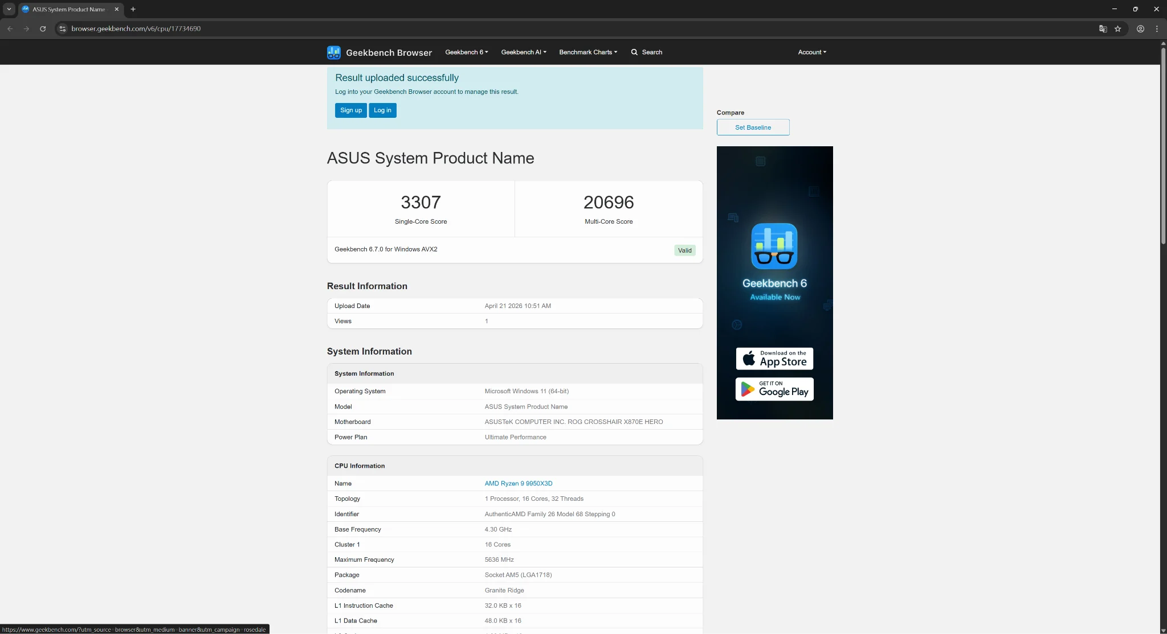Viewport: 1167px width, 634px height.
Task: Bookmark this page with star icon
Action: pos(1117,28)
